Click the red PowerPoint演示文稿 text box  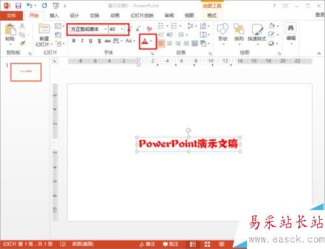188,144
